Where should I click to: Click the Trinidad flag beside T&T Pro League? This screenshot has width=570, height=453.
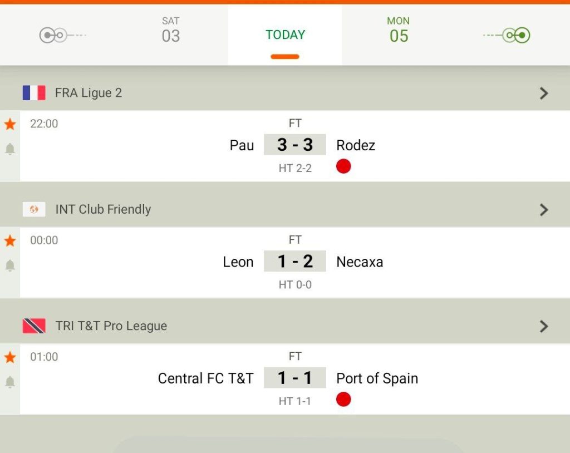[x=33, y=326]
